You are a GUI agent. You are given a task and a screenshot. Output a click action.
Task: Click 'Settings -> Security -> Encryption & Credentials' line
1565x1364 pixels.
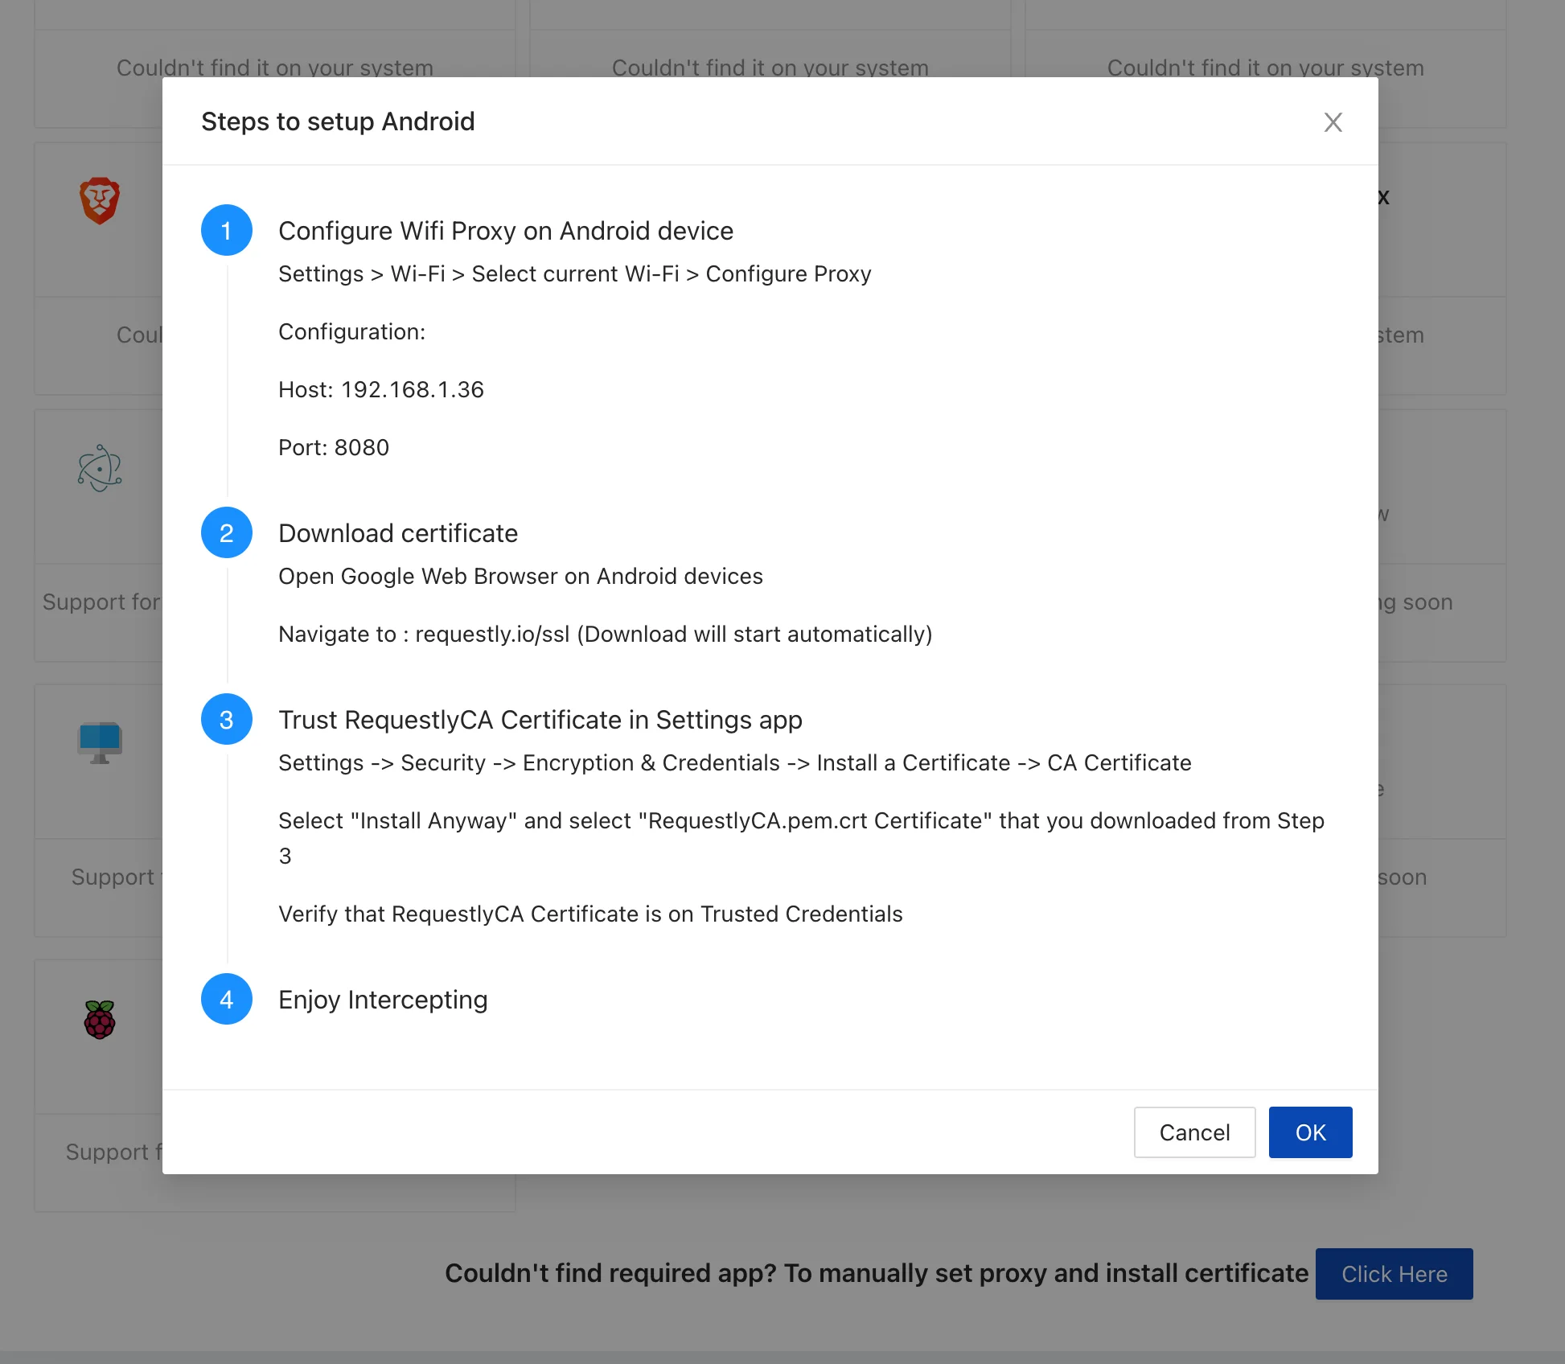(735, 763)
